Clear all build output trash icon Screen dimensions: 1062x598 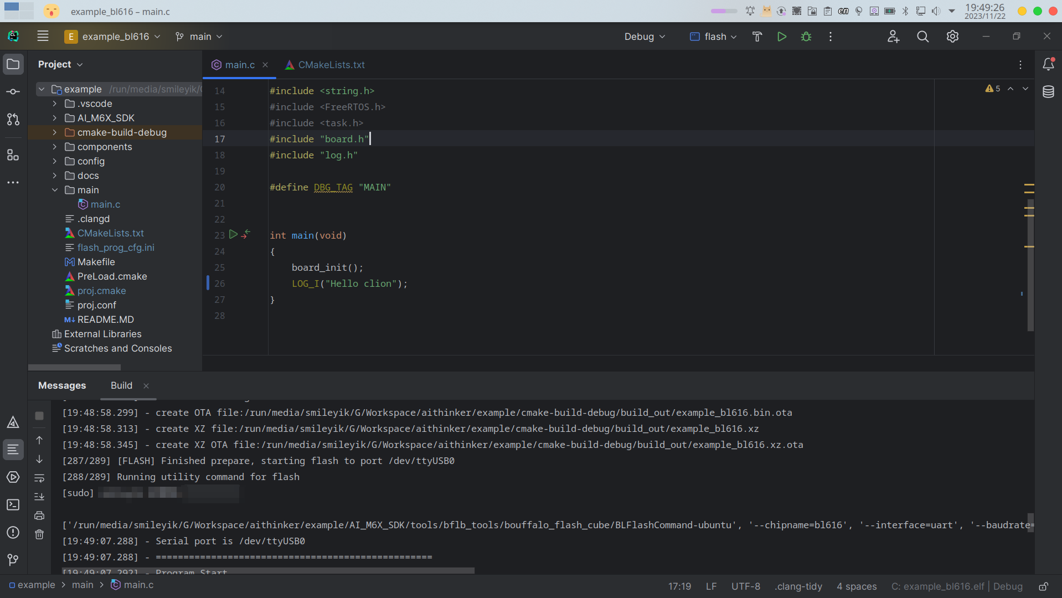point(39,534)
